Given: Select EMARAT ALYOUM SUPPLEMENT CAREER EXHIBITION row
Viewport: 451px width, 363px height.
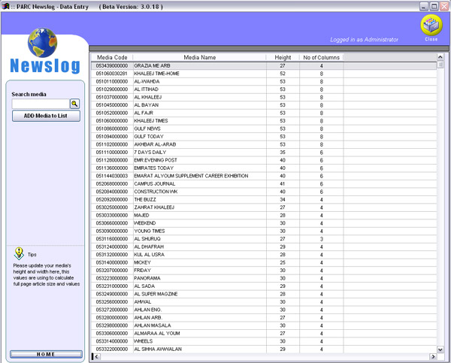Looking at the screenshot, I should tap(264, 176).
